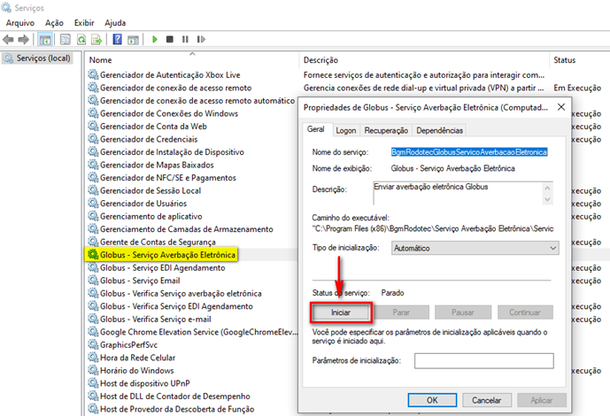Click the Cancelar button
This screenshot has height=416, width=610.
(x=486, y=400)
